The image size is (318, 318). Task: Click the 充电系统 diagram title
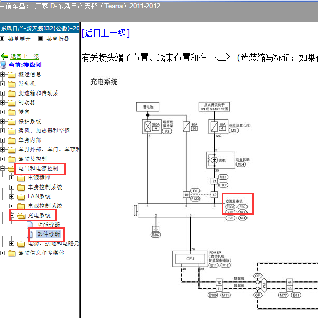(104, 82)
